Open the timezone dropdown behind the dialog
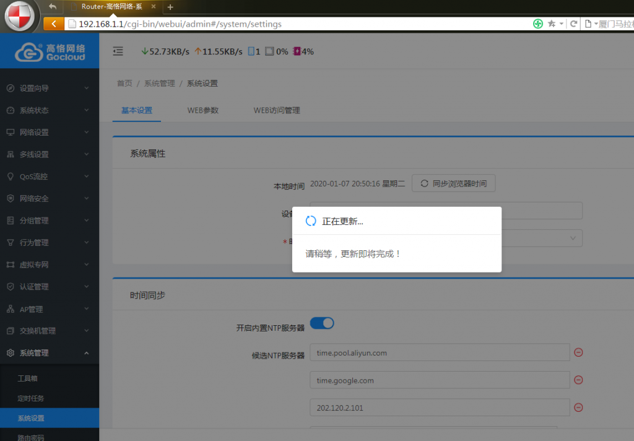 [x=573, y=238]
